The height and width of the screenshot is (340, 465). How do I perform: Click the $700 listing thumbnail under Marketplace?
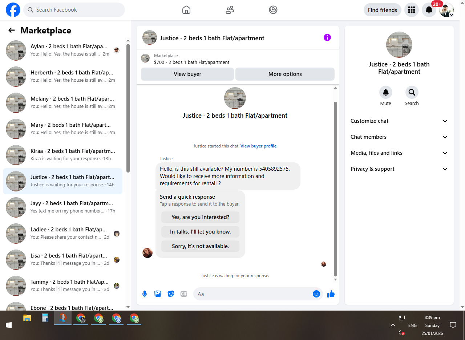[x=145, y=58]
